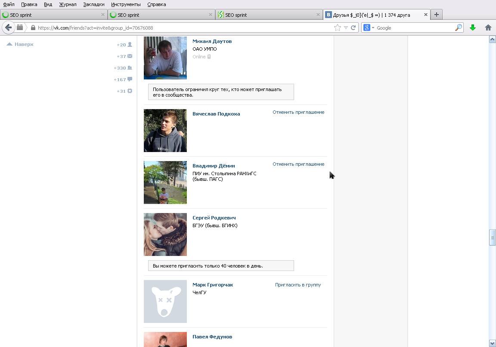Click the search magnifier icon
This screenshot has height=347, width=496.
click(459, 28)
